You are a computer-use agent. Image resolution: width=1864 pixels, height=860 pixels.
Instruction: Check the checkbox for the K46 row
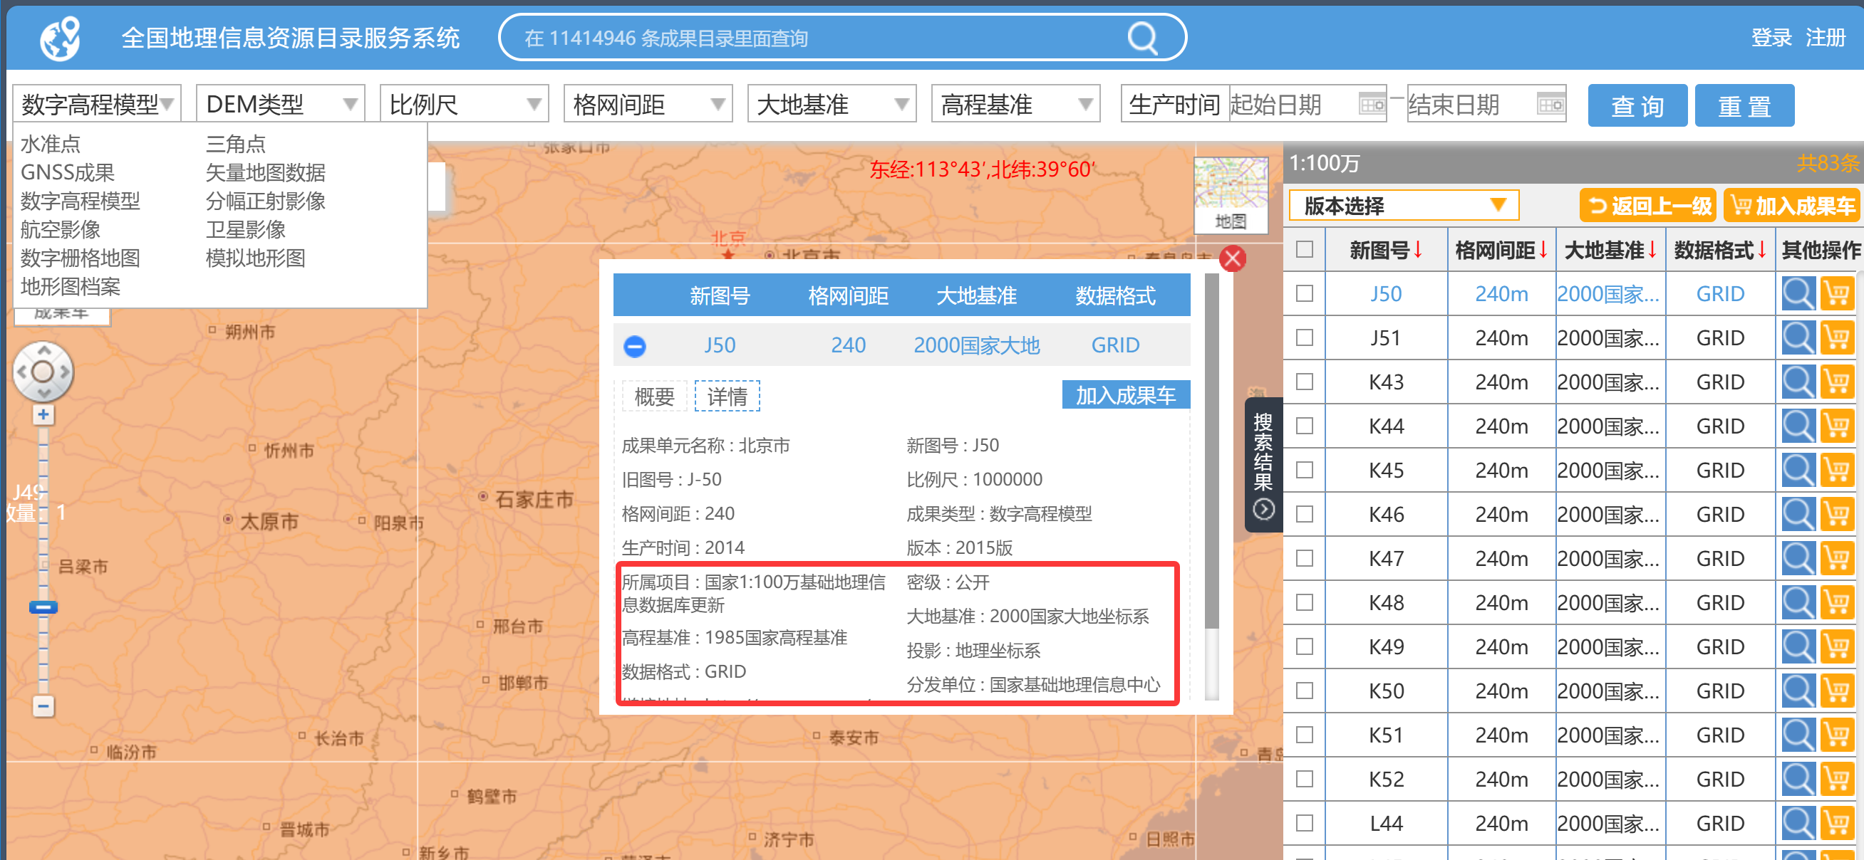click(x=1304, y=514)
